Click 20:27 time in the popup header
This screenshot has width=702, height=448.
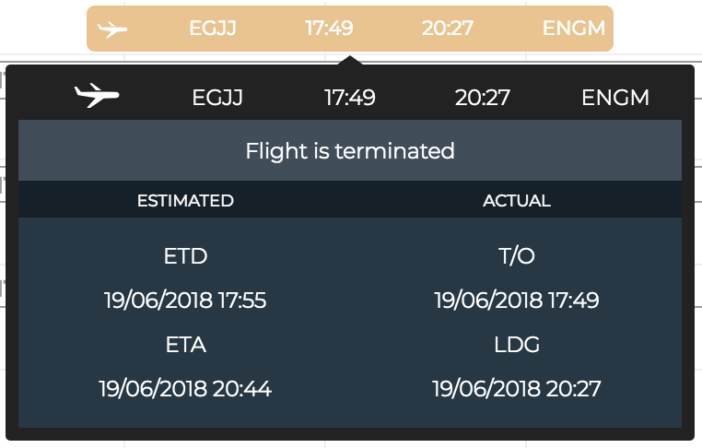pyautogui.click(x=483, y=97)
